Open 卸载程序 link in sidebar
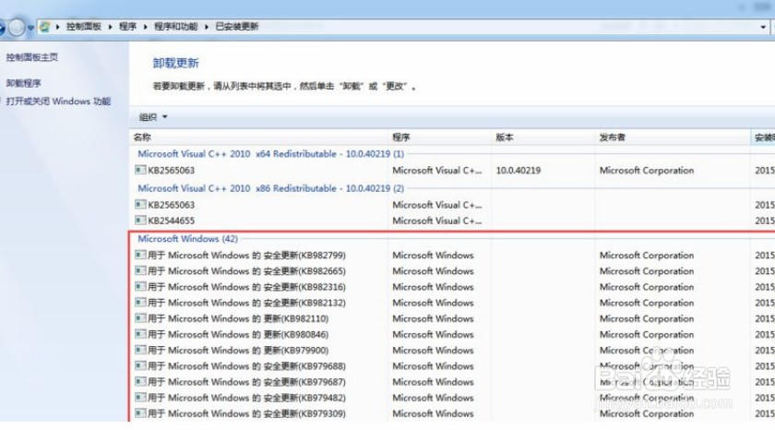Viewport: 775px width, 430px height. (24, 83)
